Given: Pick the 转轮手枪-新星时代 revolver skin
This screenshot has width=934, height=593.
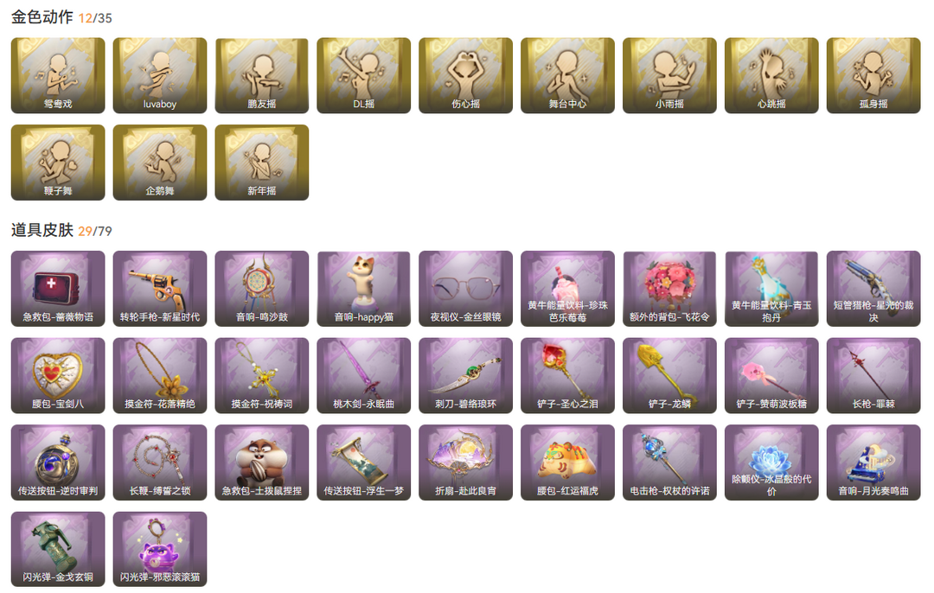Looking at the screenshot, I should click(160, 289).
